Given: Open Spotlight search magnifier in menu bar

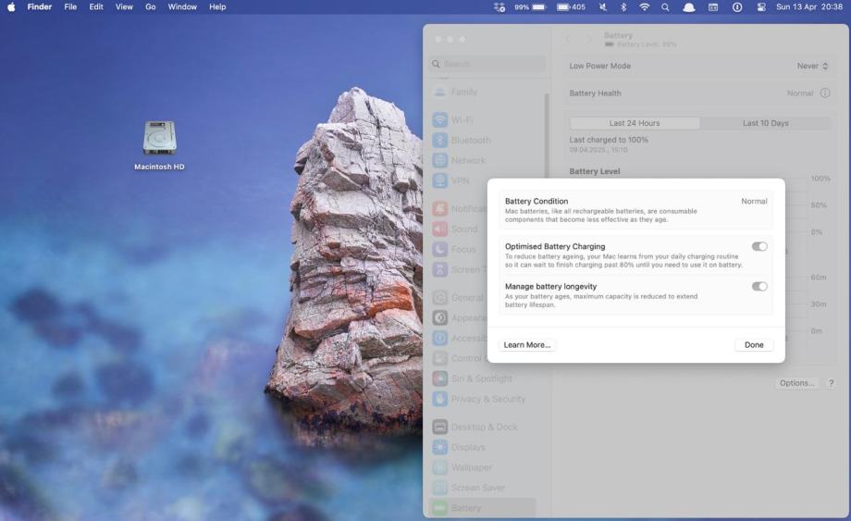Looking at the screenshot, I should click(x=665, y=6).
